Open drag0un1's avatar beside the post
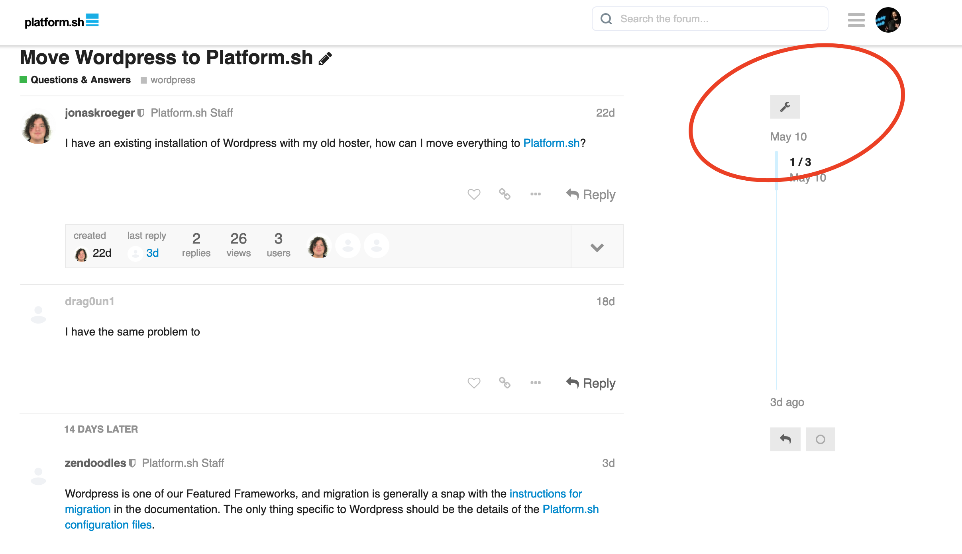The width and height of the screenshot is (962, 554). tap(38, 315)
